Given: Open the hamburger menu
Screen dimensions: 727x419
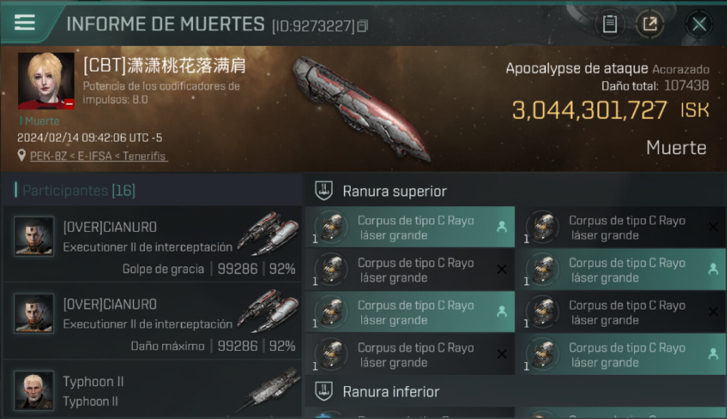Looking at the screenshot, I should (25, 23).
